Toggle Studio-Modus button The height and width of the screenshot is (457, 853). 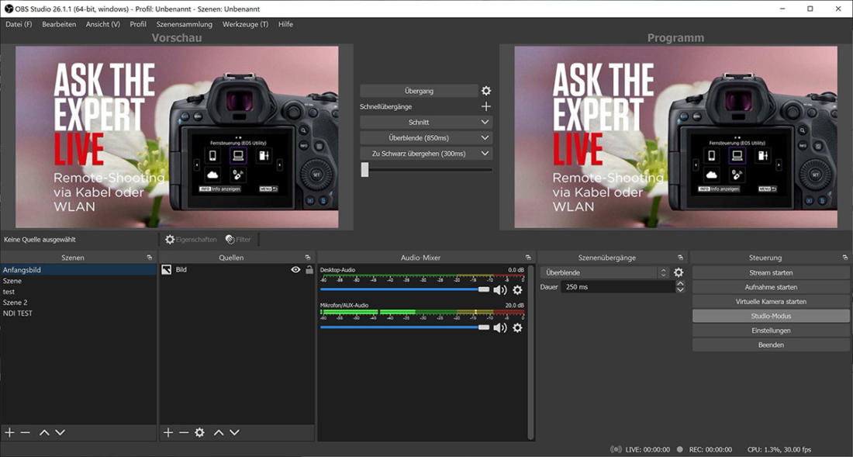771,316
